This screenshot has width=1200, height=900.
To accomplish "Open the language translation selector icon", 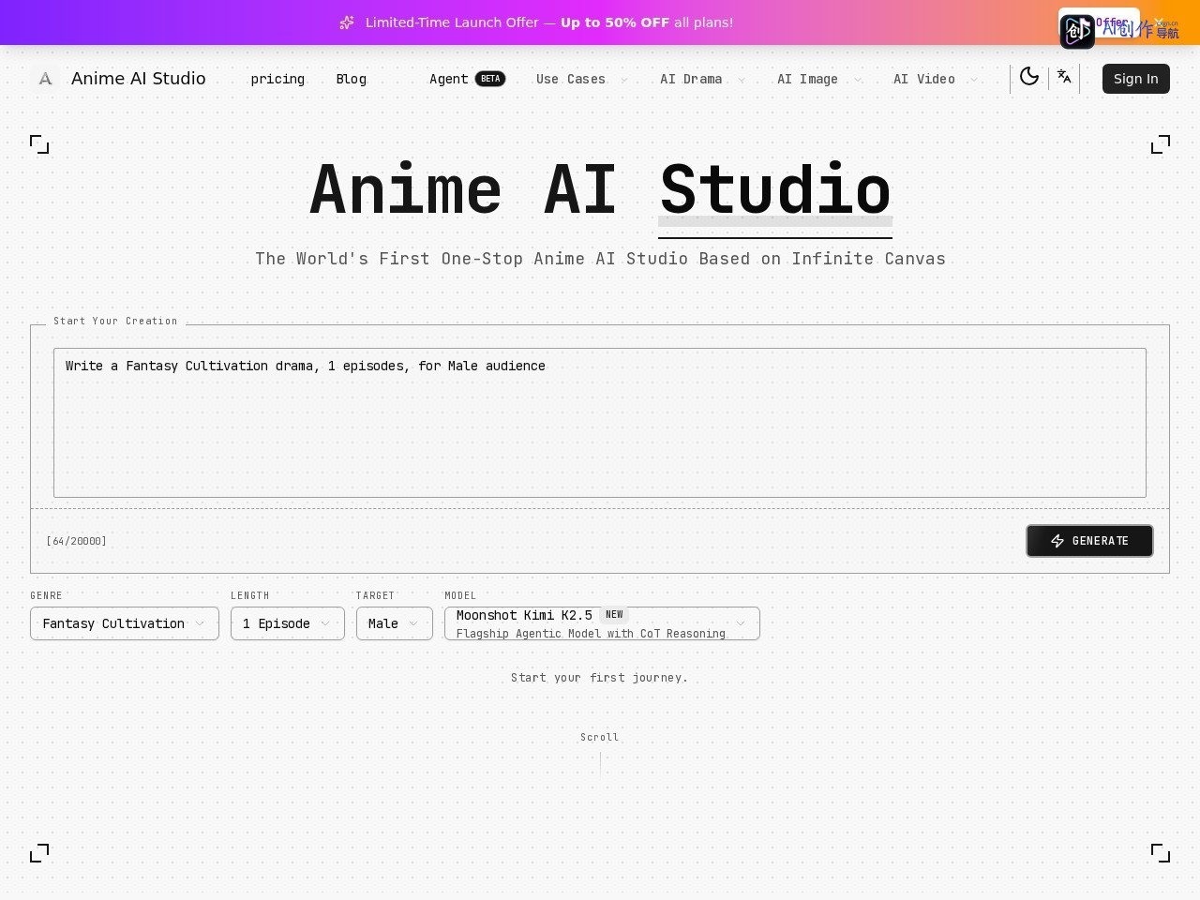I will (1064, 77).
